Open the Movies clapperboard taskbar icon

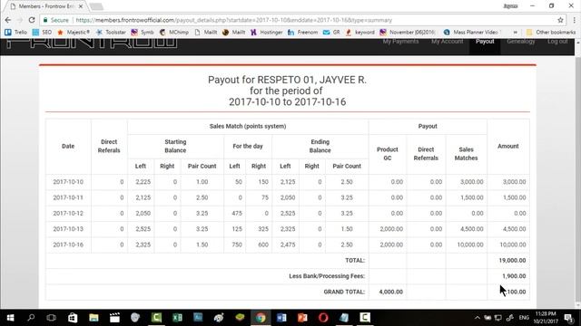tap(114, 318)
